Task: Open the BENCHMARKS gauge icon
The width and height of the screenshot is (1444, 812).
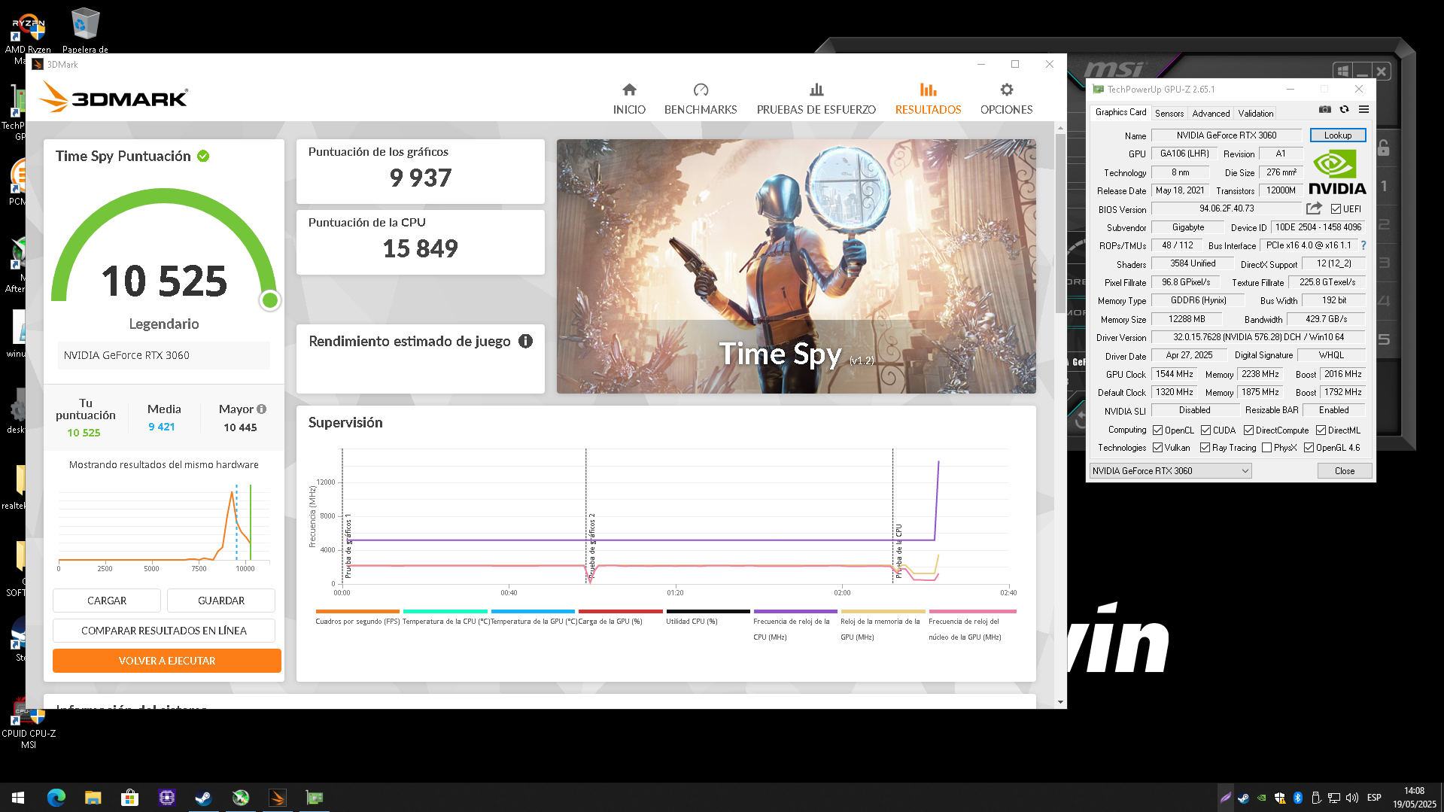Action: (701, 90)
